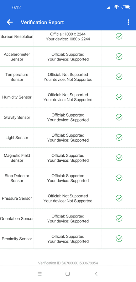Tap the Temperature Sensor checkmark icon
136x282 pixels.
pyautogui.click(x=119, y=77)
